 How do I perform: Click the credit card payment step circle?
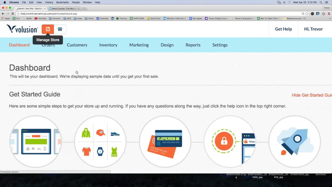coord(165,142)
